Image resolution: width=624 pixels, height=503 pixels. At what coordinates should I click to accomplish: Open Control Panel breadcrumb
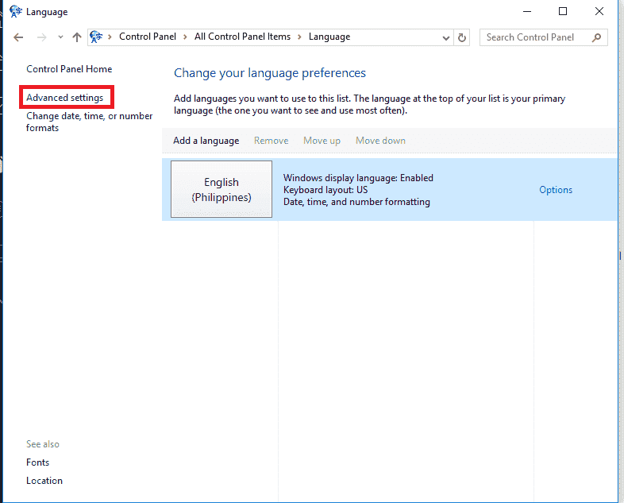coord(147,37)
